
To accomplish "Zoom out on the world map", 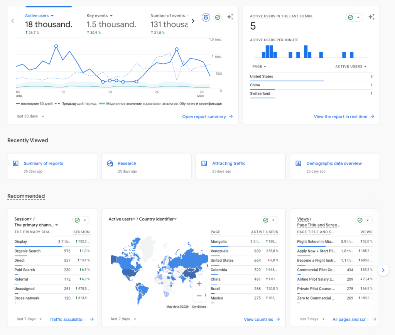I will (199, 296).
